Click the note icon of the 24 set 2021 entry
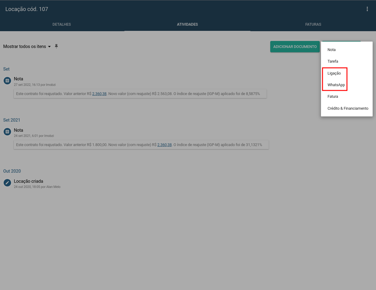 7,132
